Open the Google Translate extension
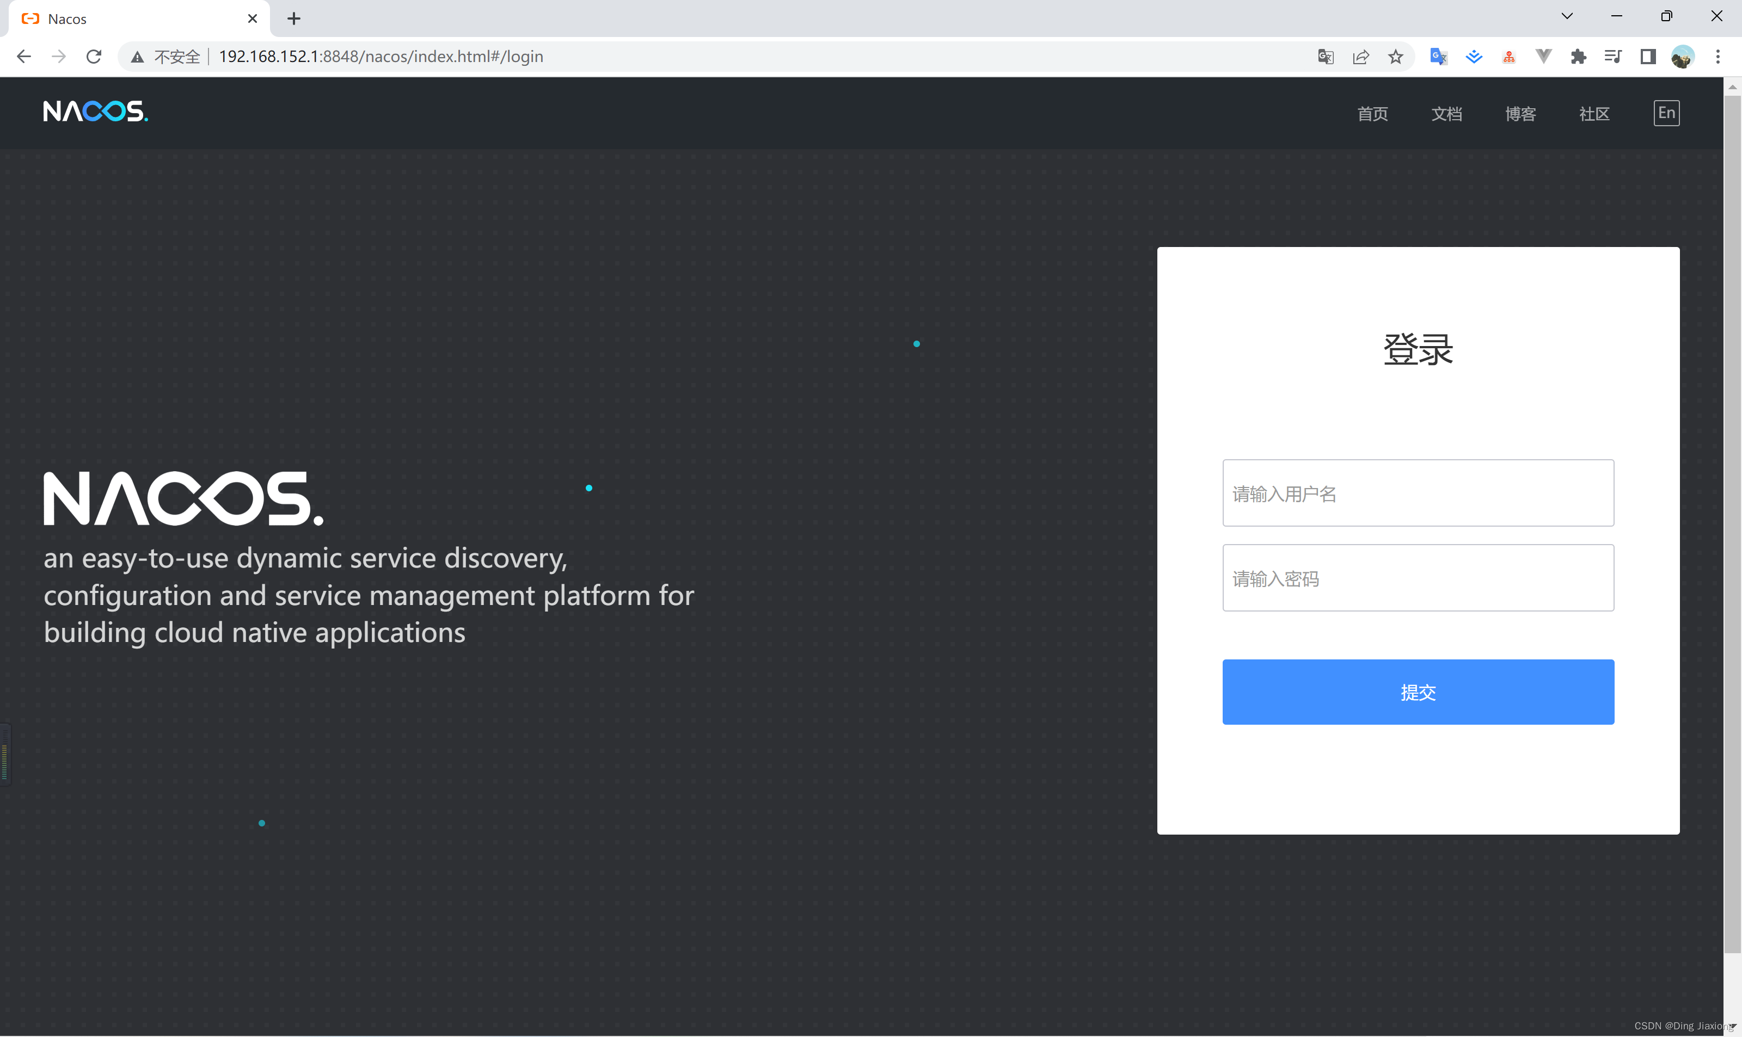Screen dimensions: 1742x1037 (1438, 57)
